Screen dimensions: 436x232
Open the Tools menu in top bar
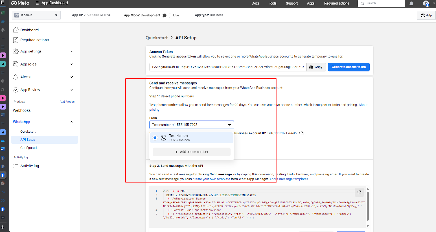click(272, 4)
